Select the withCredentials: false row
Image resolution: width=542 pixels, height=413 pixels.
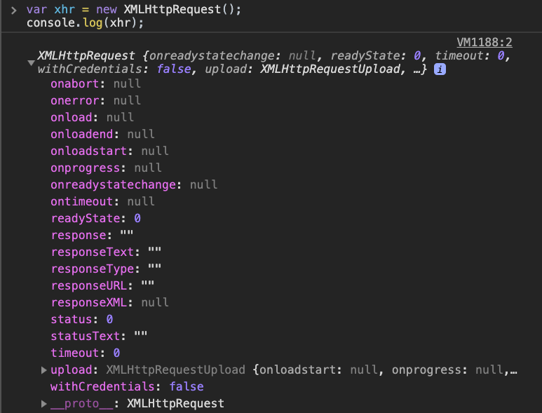click(127, 387)
